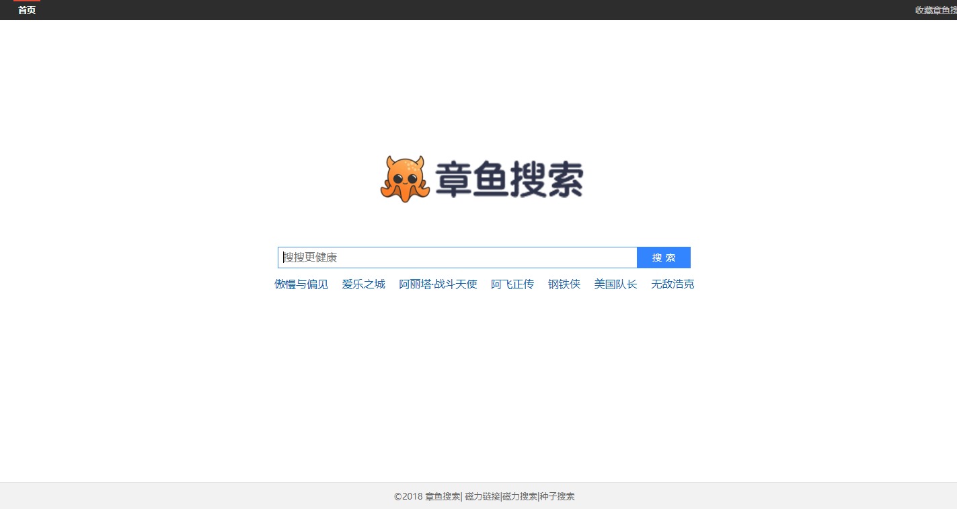Choose the 钢铁侠 hot keyword
The height and width of the screenshot is (509, 957).
coord(564,284)
